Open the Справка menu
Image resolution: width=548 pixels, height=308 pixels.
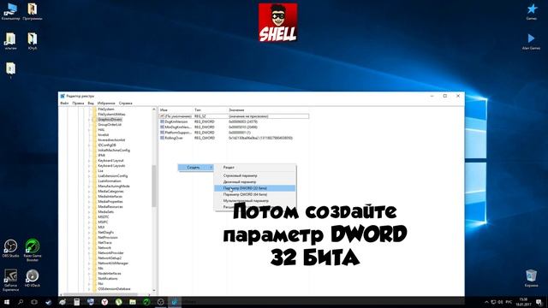tap(126, 104)
